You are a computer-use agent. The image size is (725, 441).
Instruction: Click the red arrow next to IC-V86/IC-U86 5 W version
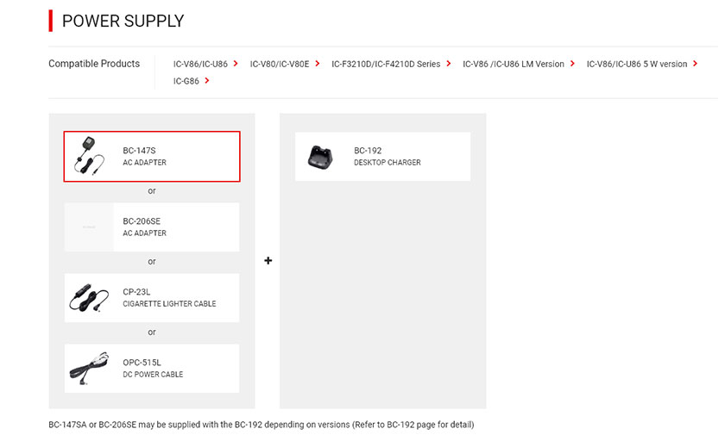tap(695, 64)
